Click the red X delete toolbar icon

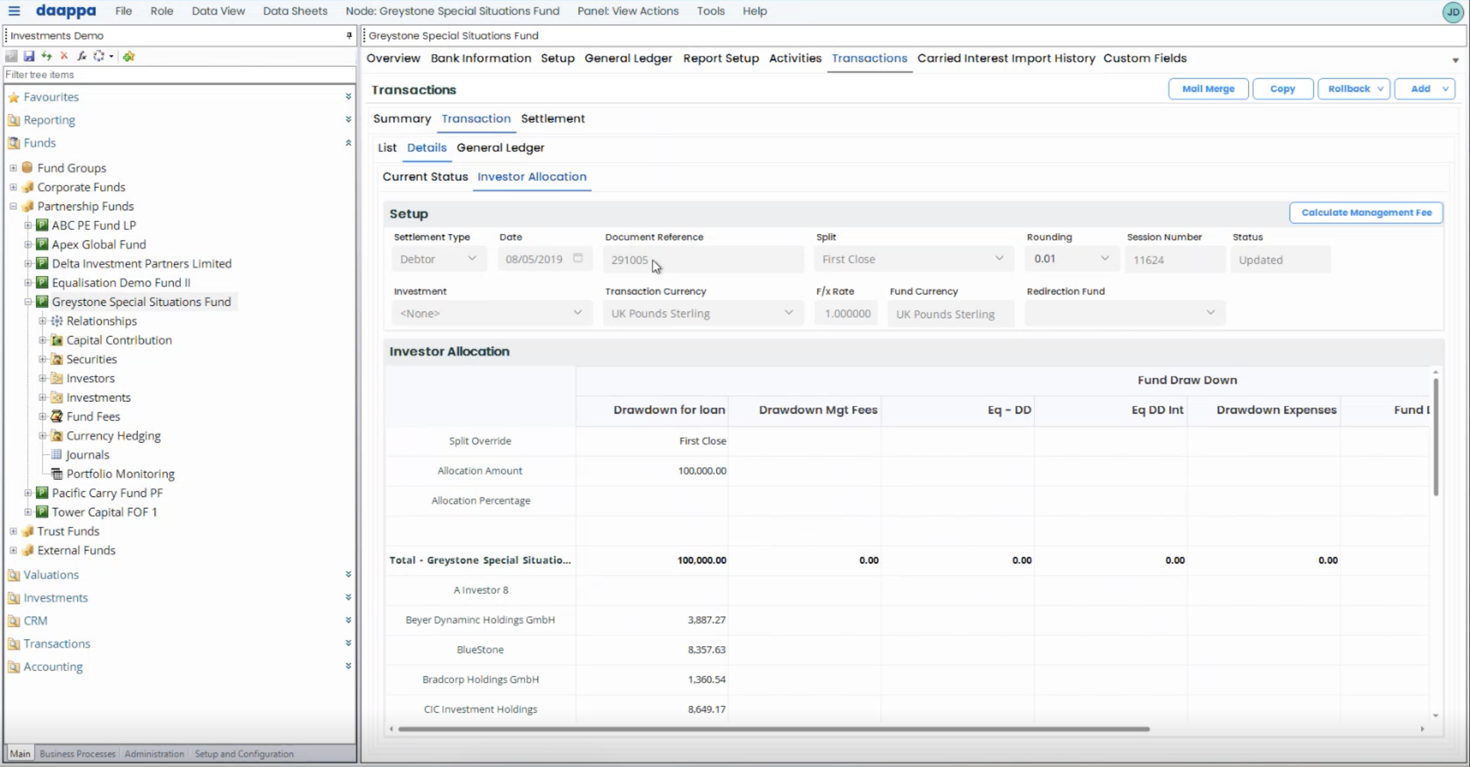click(64, 56)
